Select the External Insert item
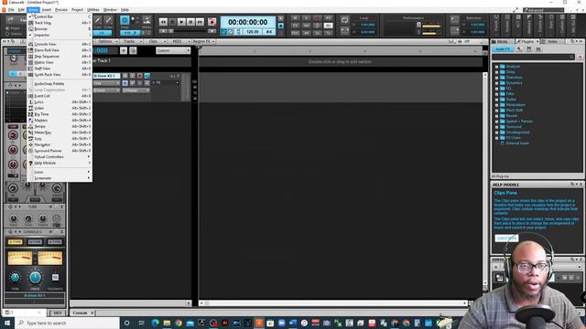Screen dimensions: 586x329 (x=516, y=143)
